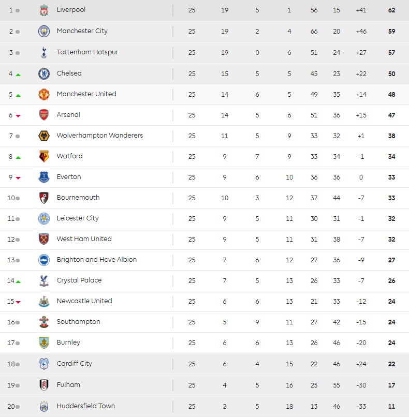This screenshot has width=409, height=417.
Task: Click the Everton club crest
Action: pos(44,176)
